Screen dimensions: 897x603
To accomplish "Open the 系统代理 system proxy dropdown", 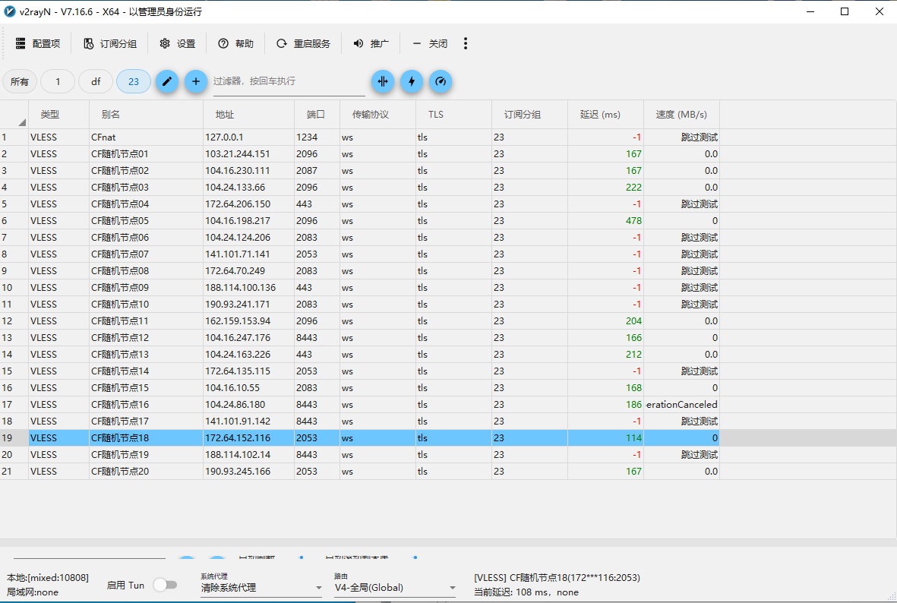I will (261, 587).
